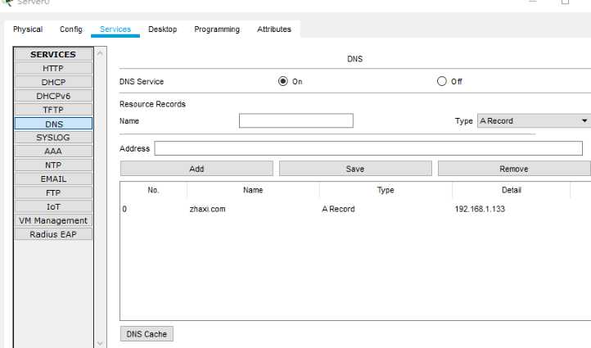
Task: Open the Config tab
Action: click(x=71, y=29)
